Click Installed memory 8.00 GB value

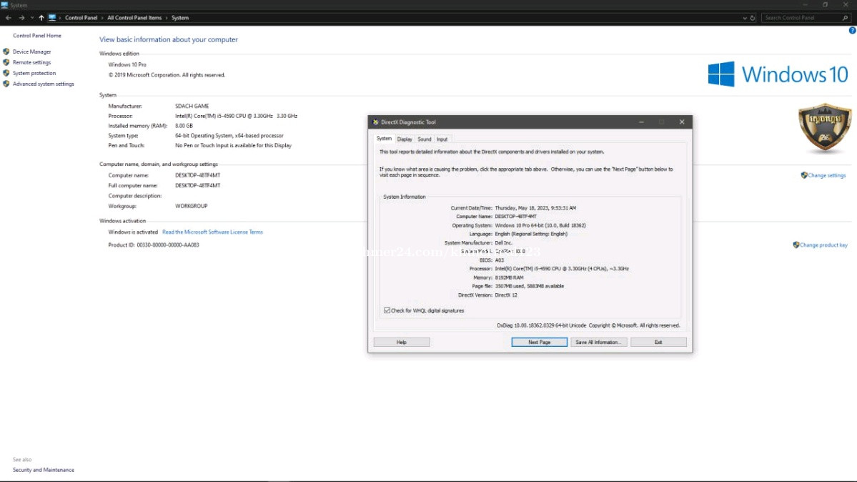click(x=184, y=126)
